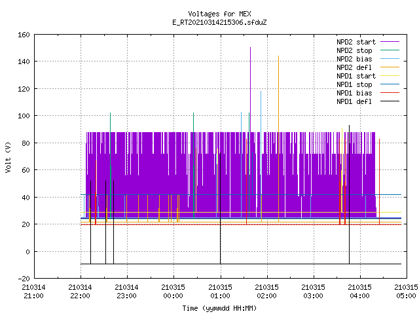Click the red NPD1 bias legend line

tap(390, 93)
